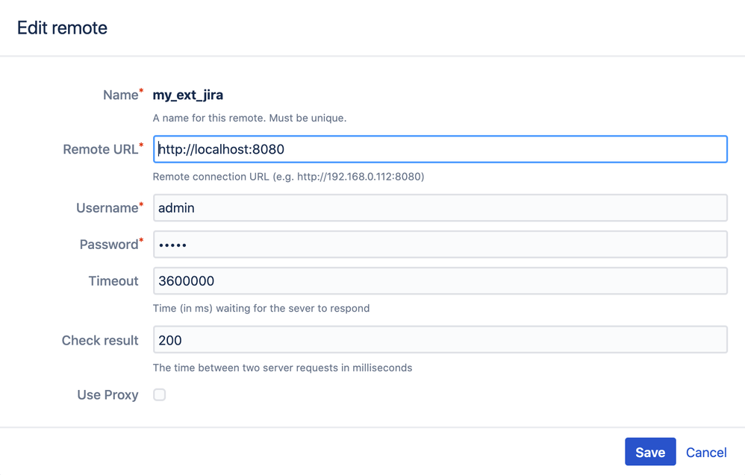
Task: Click the Name field label
Action: (120, 95)
